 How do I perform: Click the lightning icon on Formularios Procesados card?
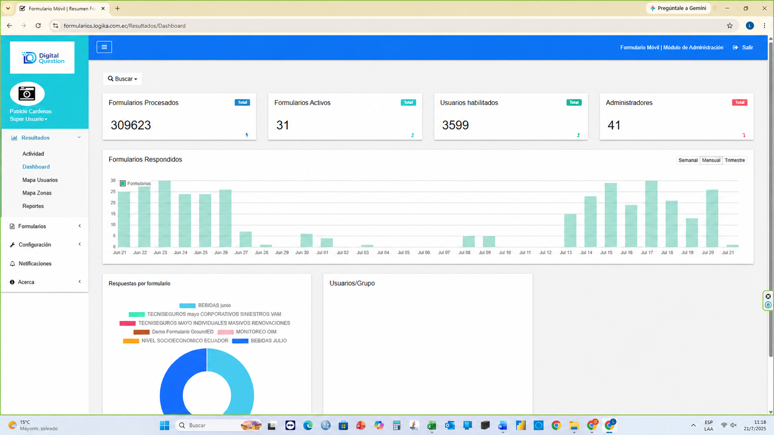click(247, 135)
